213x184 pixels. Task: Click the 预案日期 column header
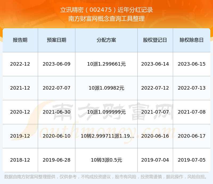pos(56,40)
